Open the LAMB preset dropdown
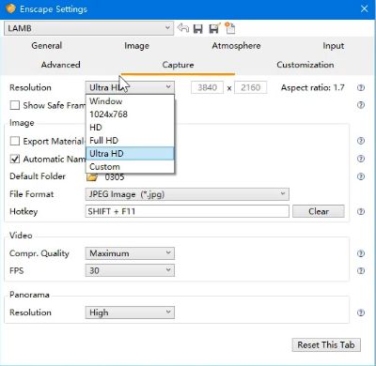This screenshot has width=376, height=366. (88, 28)
